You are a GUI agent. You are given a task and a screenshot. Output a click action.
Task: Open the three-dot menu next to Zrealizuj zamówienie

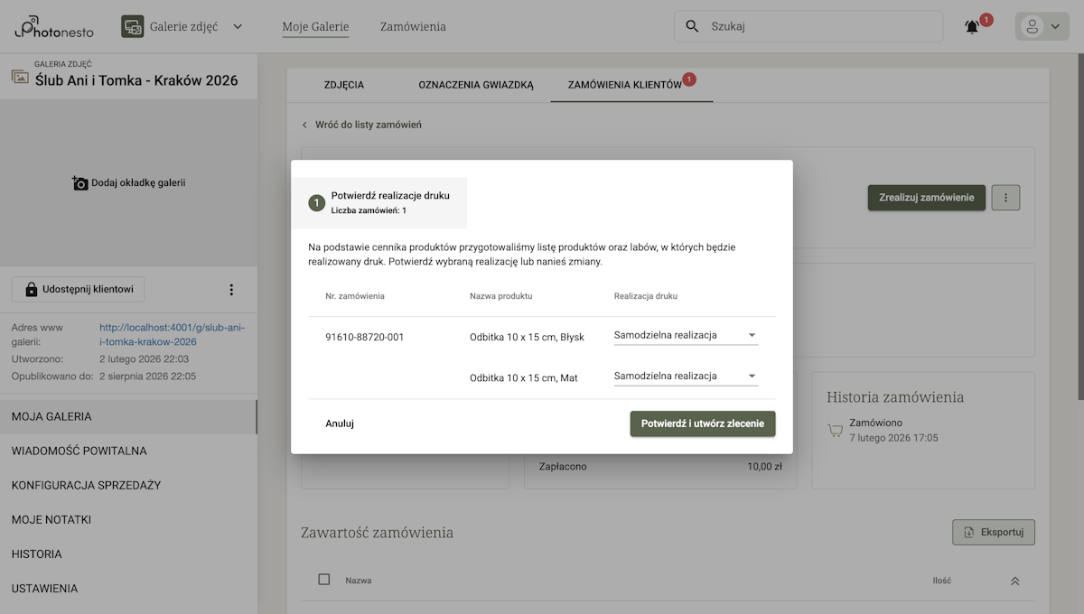[1005, 198]
